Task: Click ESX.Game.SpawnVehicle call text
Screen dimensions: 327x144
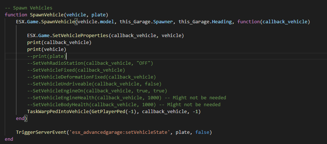Action: point(45,22)
